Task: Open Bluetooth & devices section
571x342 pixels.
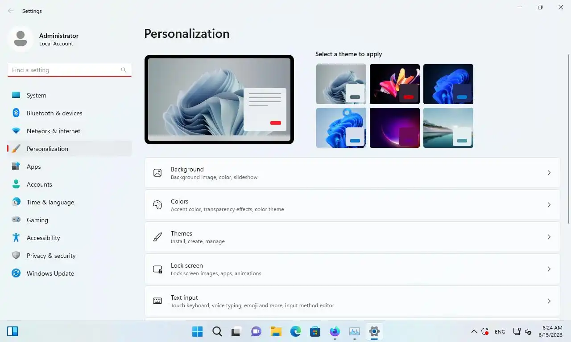Action: pyautogui.click(x=70, y=113)
